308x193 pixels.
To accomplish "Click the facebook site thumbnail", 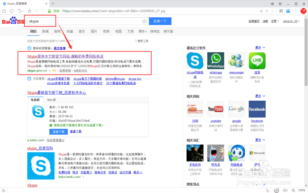I will click(257, 109).
